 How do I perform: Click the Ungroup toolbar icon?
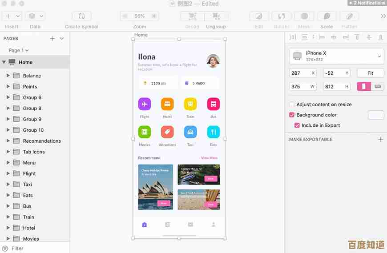(216, 16)
